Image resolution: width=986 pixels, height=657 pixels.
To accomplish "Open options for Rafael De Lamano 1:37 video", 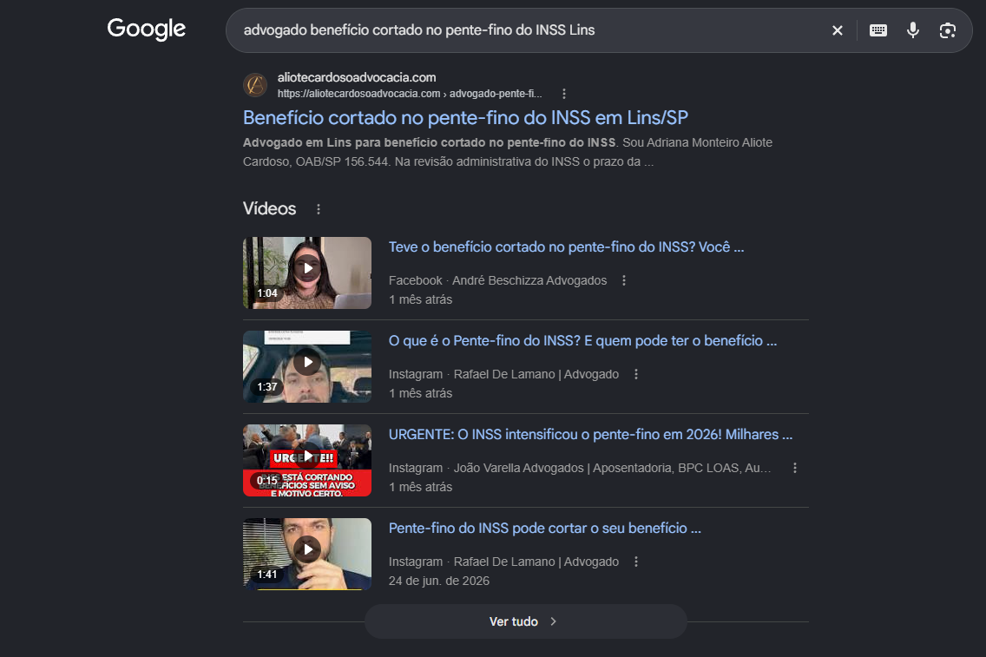I will point(635,374).
